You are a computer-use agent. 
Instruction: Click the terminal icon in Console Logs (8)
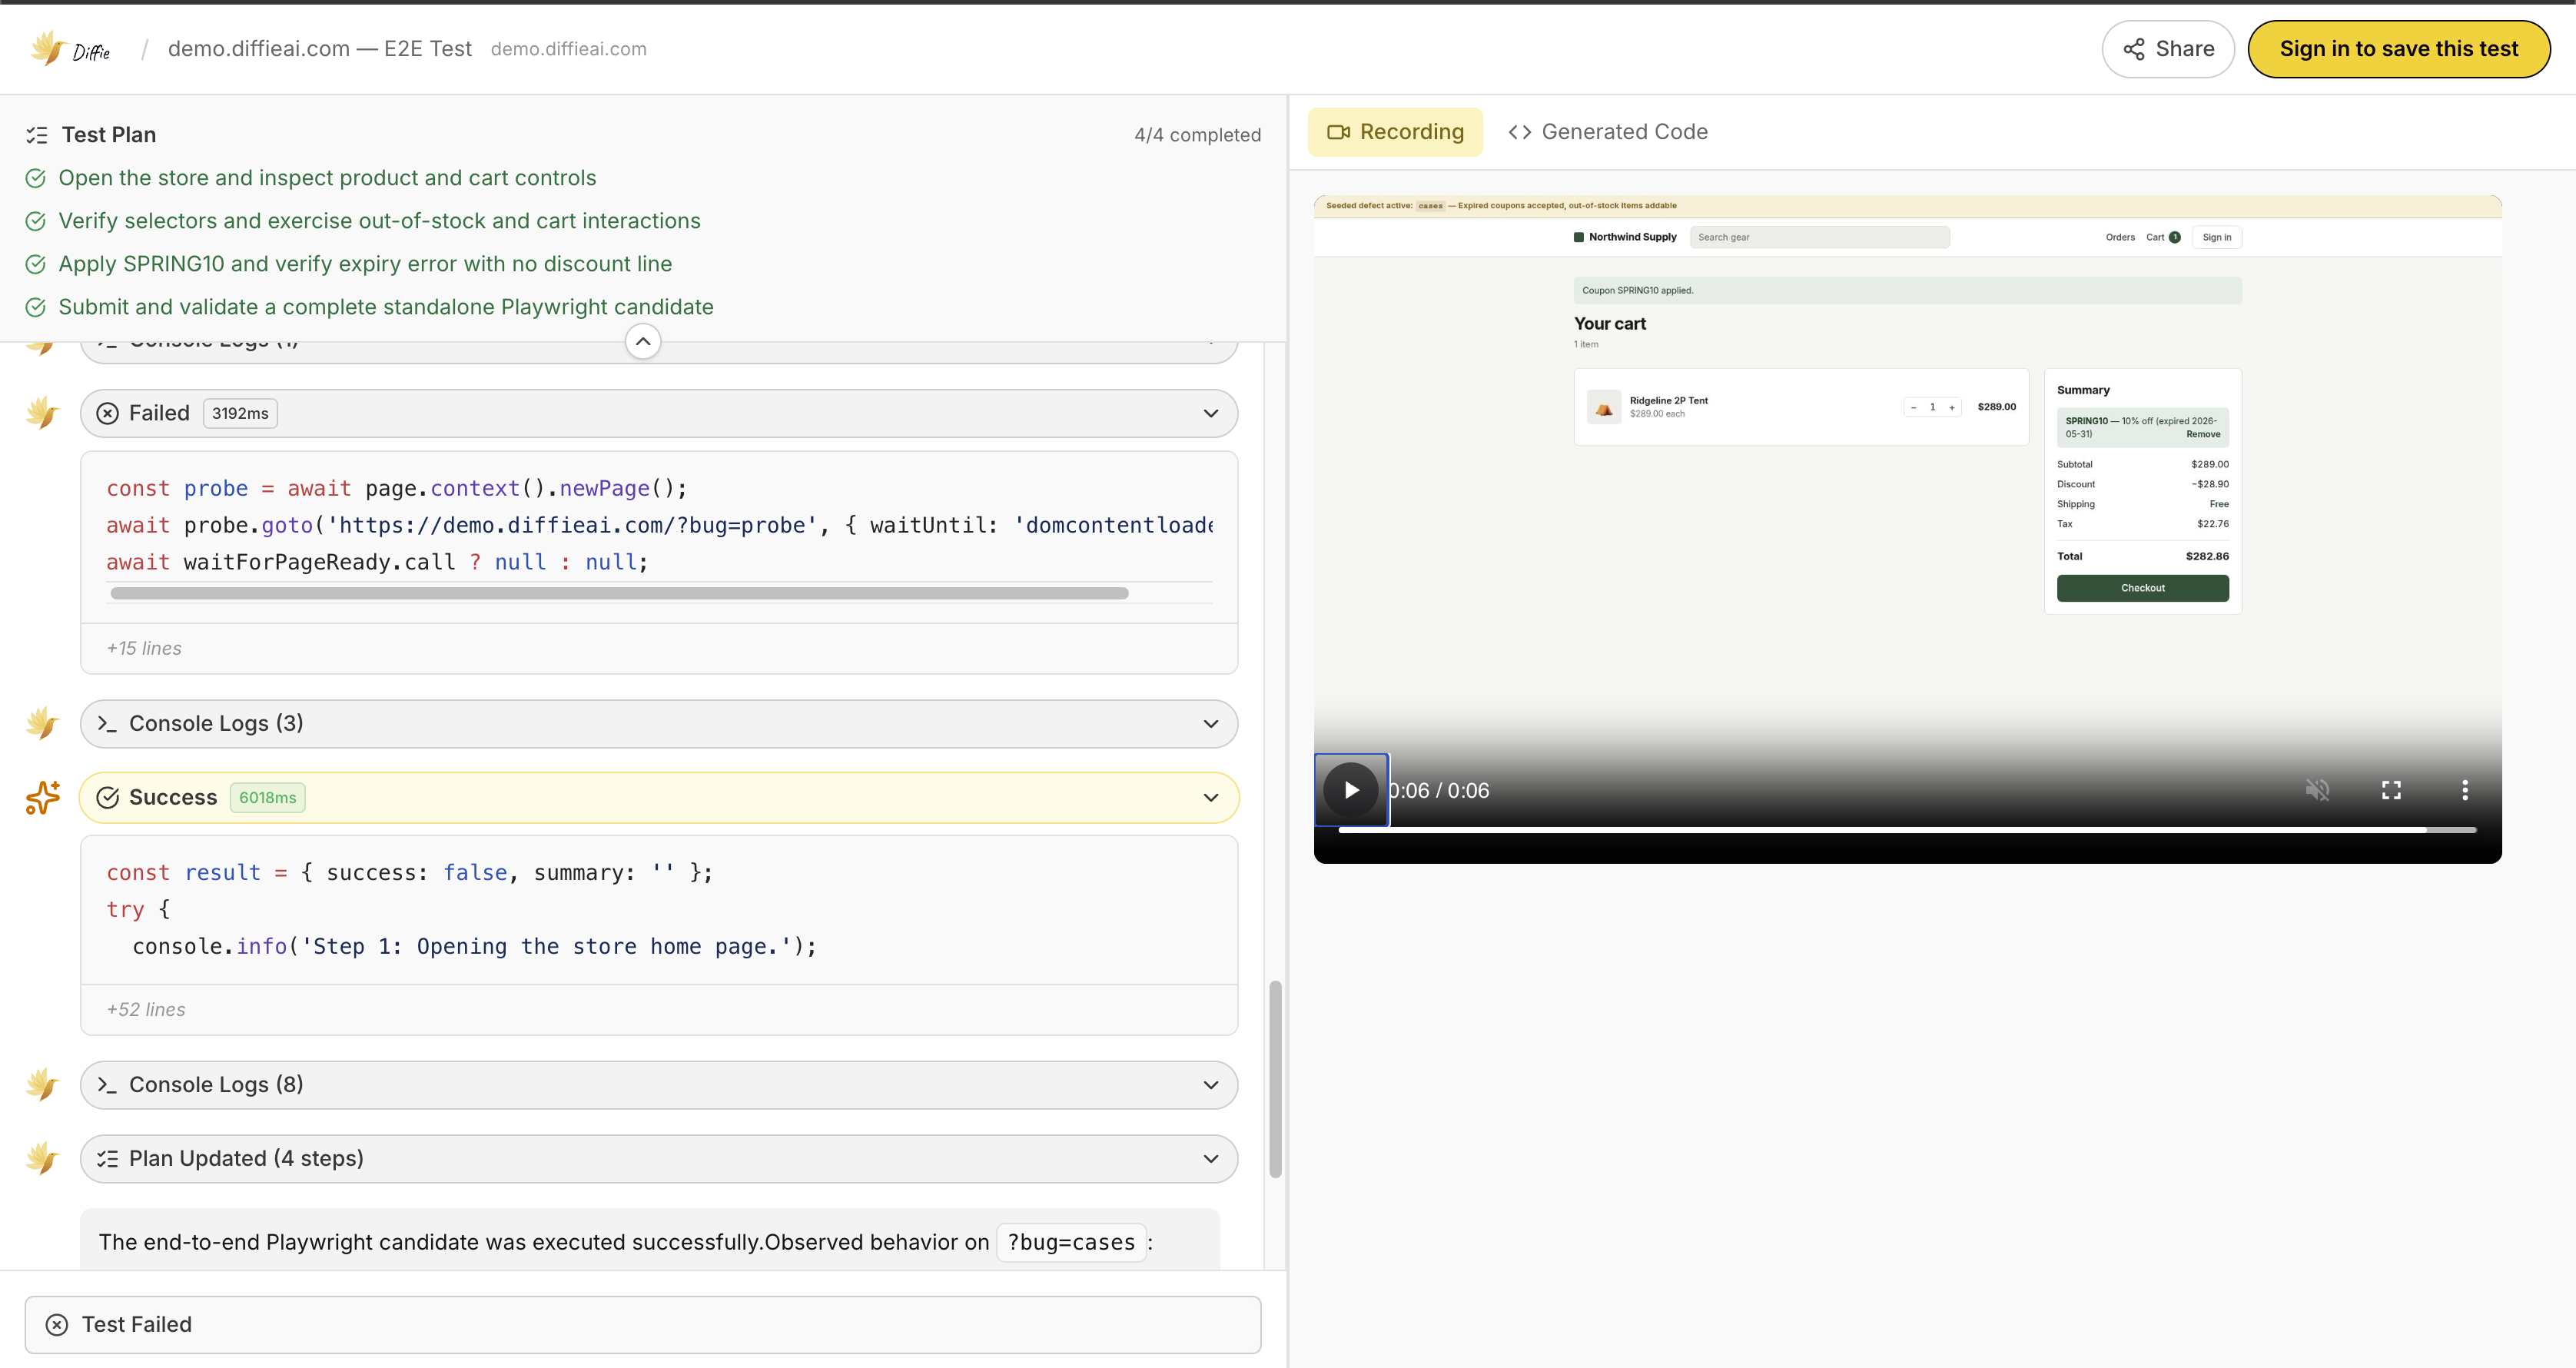[107, 1085]
